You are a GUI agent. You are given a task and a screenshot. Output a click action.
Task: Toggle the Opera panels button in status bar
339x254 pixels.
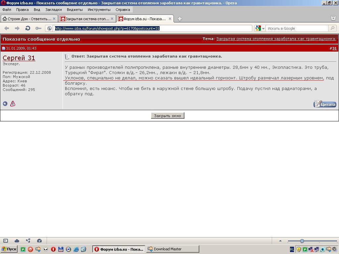click(x=6, y=241)
